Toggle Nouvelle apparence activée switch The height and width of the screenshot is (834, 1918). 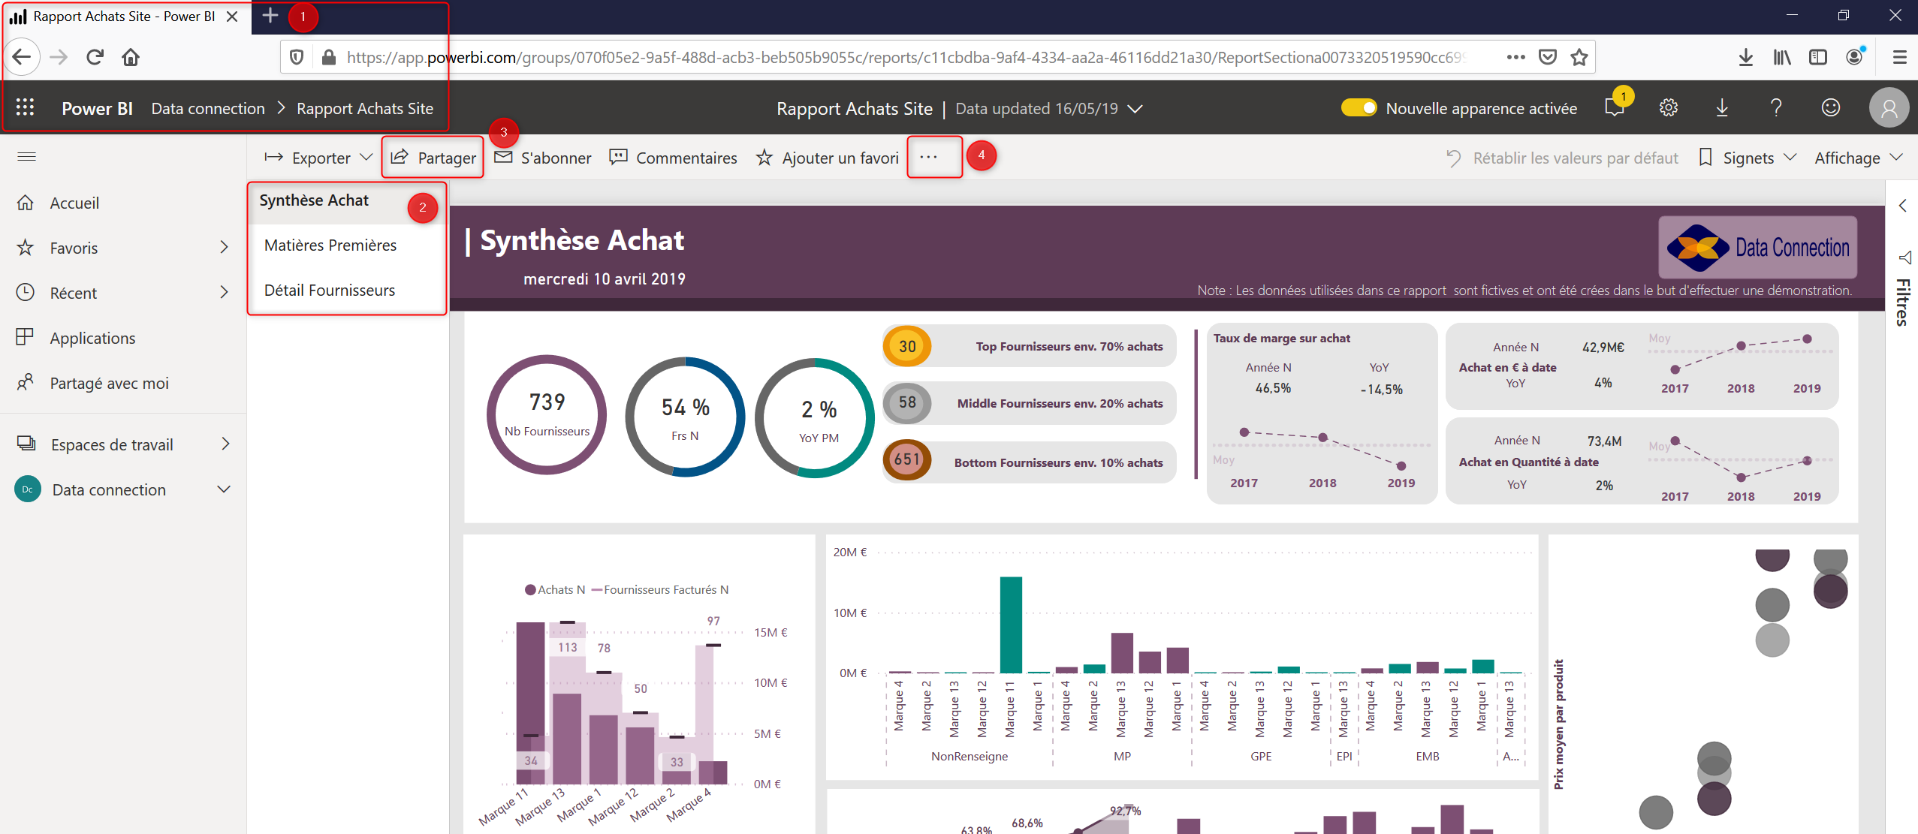point(1359,107)
